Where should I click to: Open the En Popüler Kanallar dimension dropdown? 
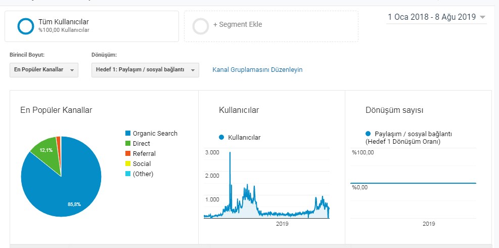pos(44,70)
